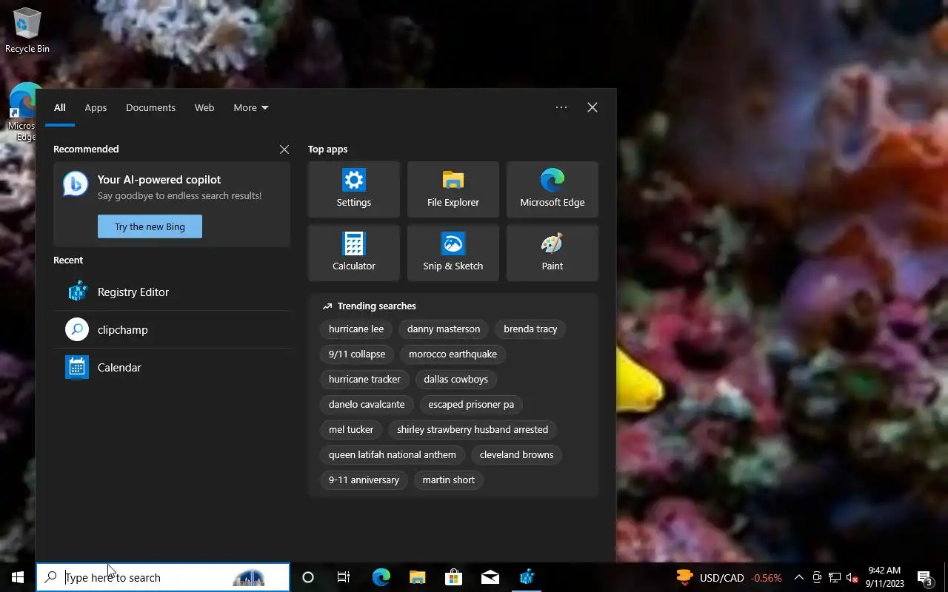
Task: Click the Your AI-powered copilot heading
Action: click(x=159, y=179)
